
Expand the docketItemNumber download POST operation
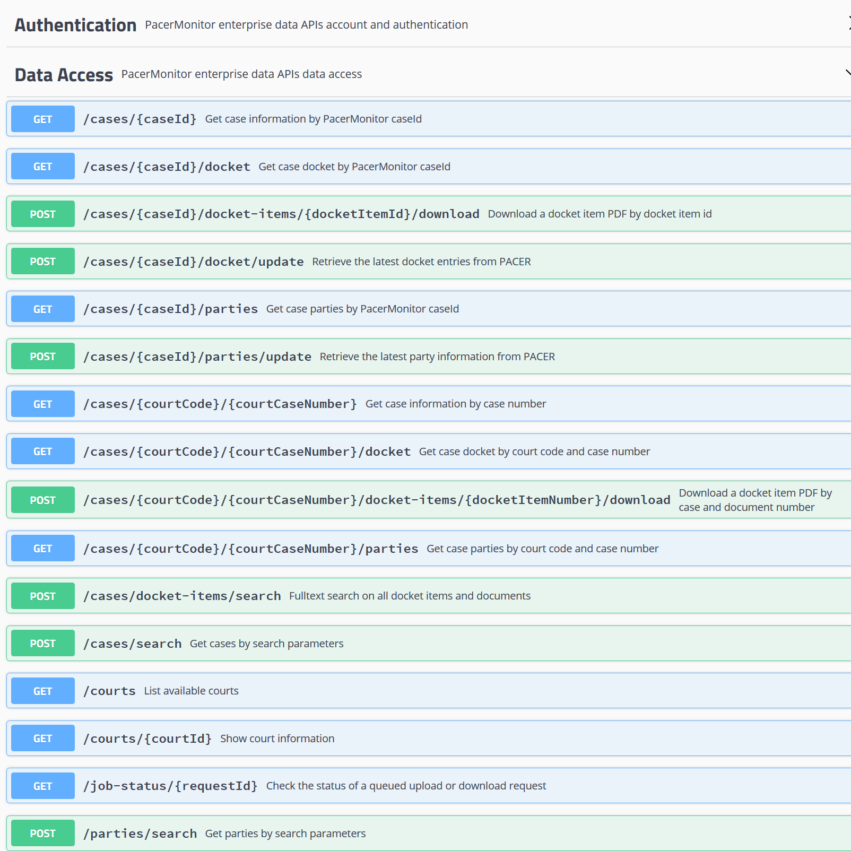click(429, 500)
